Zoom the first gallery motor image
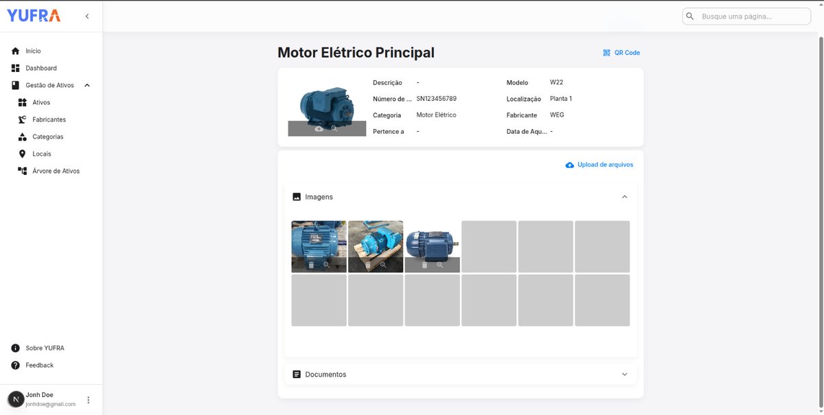Screen dimensions: 824x415 (327, 264)
